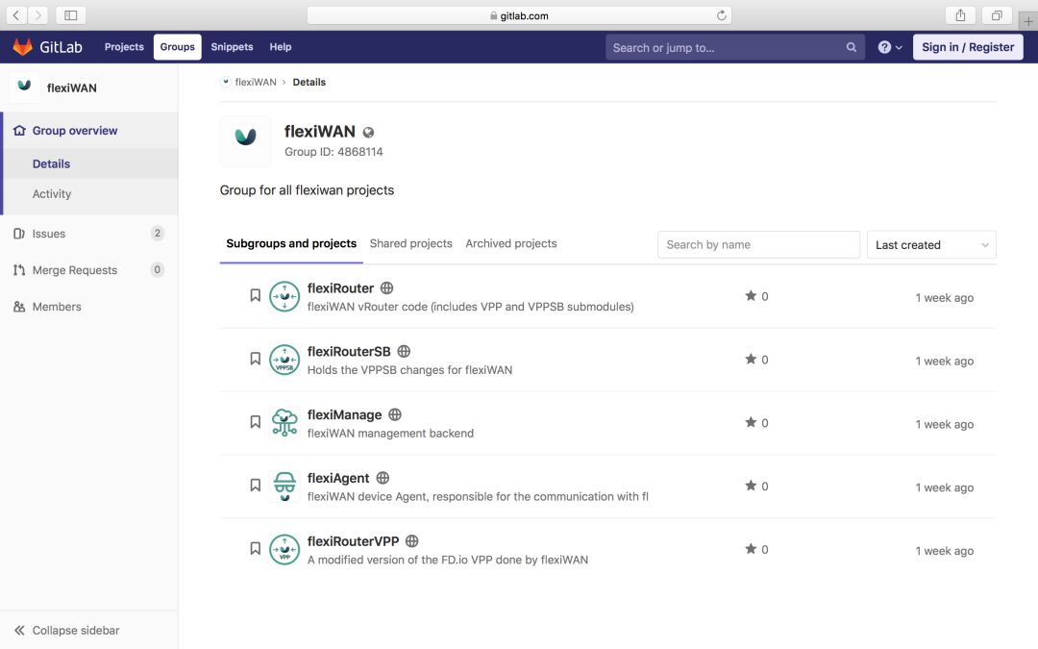The height and width of the screenshot is (649, 1038).
Task: Go forward with the browser forward arrow
Action: tap(37, 15)
